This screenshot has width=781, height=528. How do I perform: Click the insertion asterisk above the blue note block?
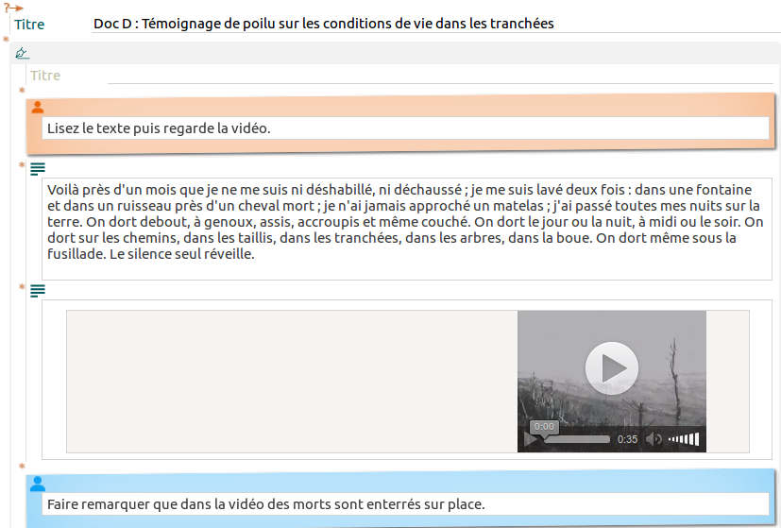click(x=22, y=467)
